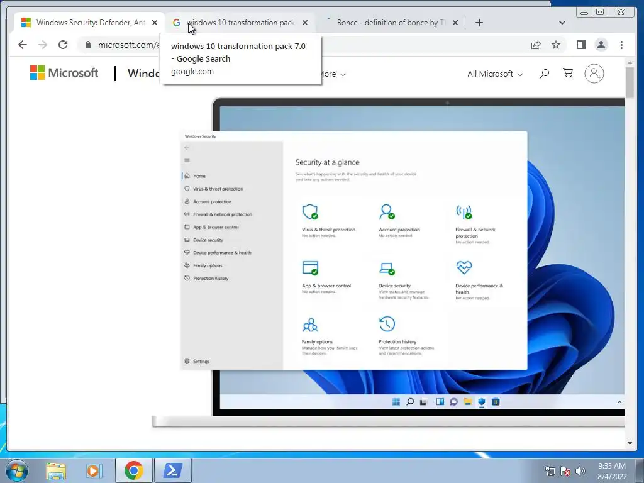644x483 pixels.
Task: Click the page vertical scrollbar thumb
Action: tap(630, 82)
